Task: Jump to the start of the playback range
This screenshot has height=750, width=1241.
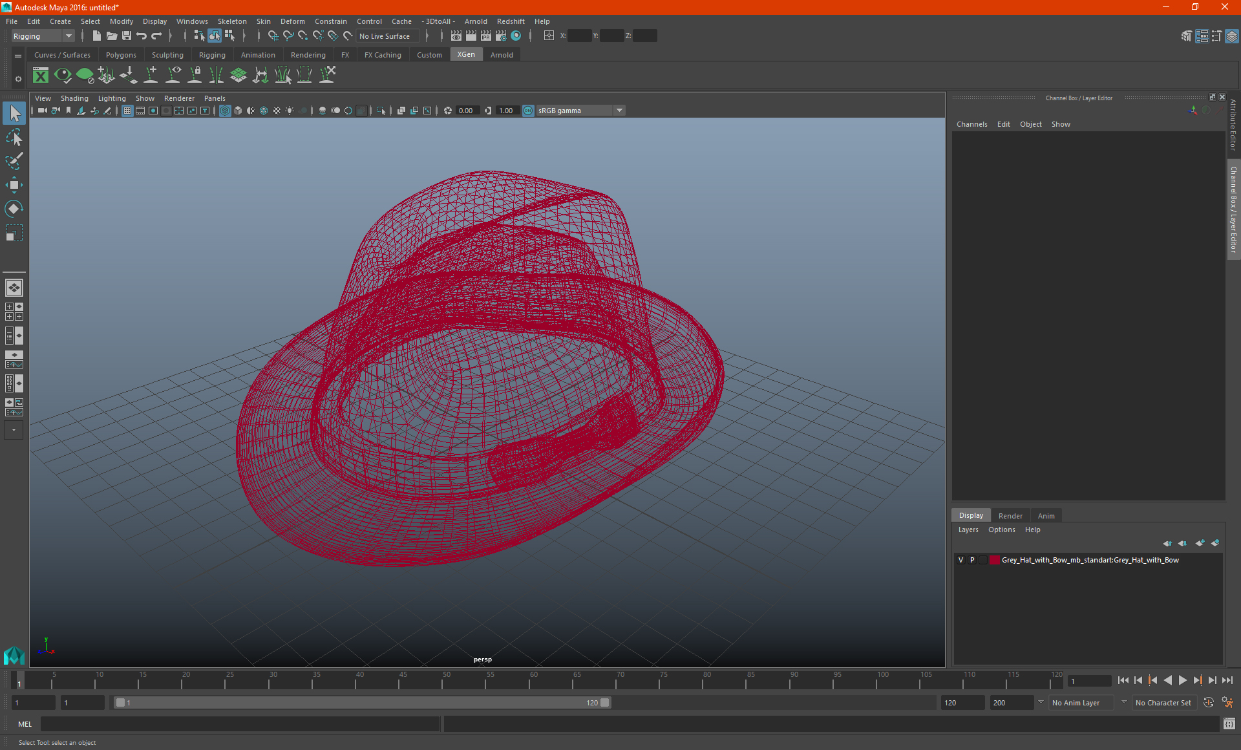Action: 1123,680
